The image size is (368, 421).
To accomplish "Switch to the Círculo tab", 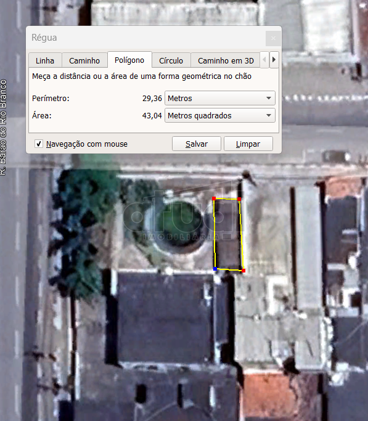I will point(171,60).
